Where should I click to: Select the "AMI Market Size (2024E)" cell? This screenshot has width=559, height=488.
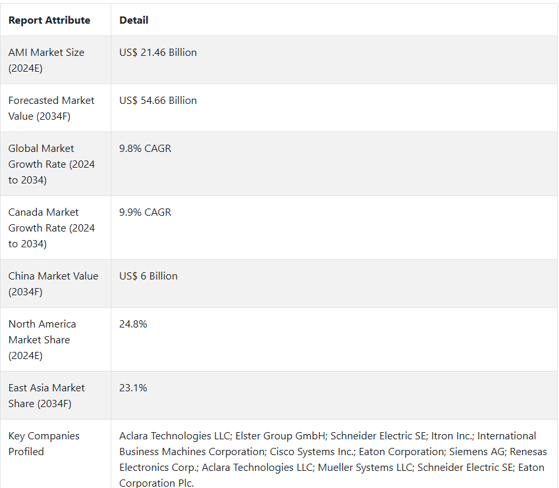tap(46, 60)
